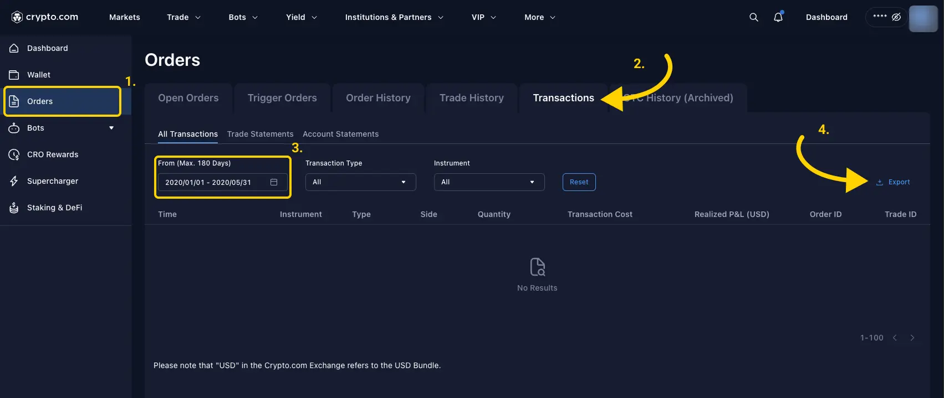Open the blurred profile avatar
Viewport: 944px width, 398px height.
coord(923,19)
